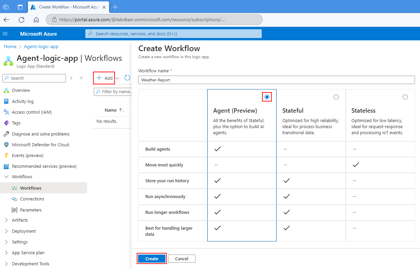This screenshot has width=420, height=269.
Task: Cancel workflow creation
Action: pyautogui.click(x=182, y=259)
